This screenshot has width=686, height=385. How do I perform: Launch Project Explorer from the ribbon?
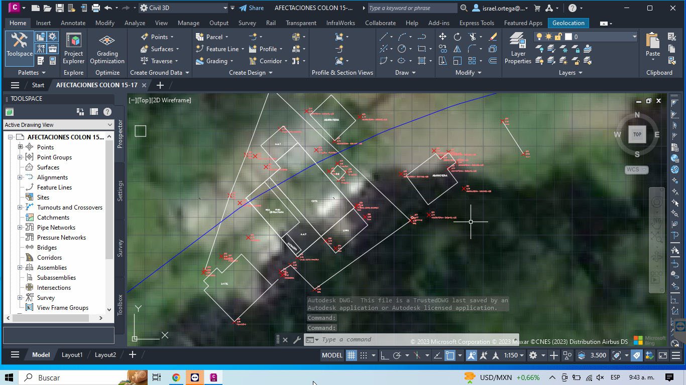pyautogui.click(x=73, y=49)
